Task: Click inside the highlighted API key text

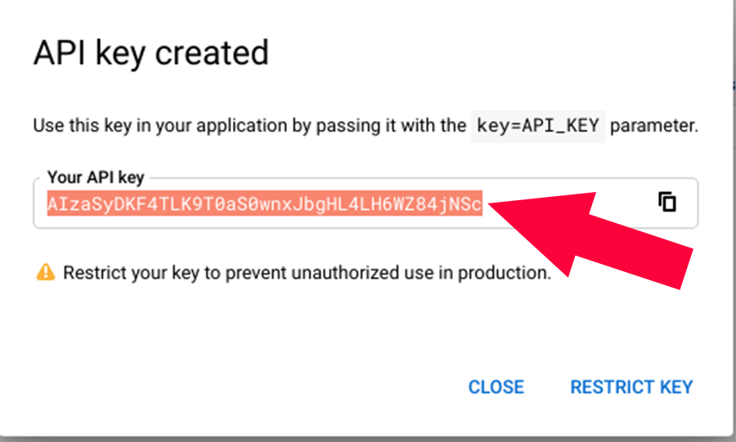Action: (x=265, y=203)
